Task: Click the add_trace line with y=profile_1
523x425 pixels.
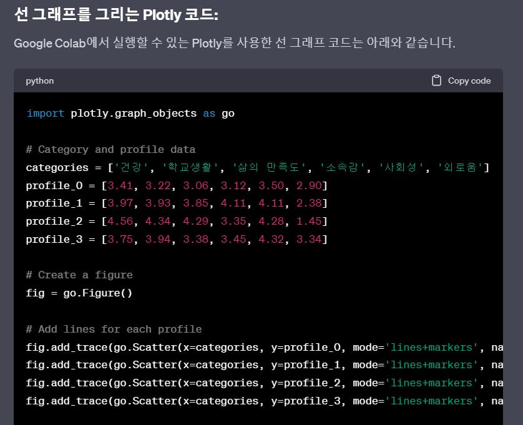Action: pyautogui.click(x=265, y=365)
